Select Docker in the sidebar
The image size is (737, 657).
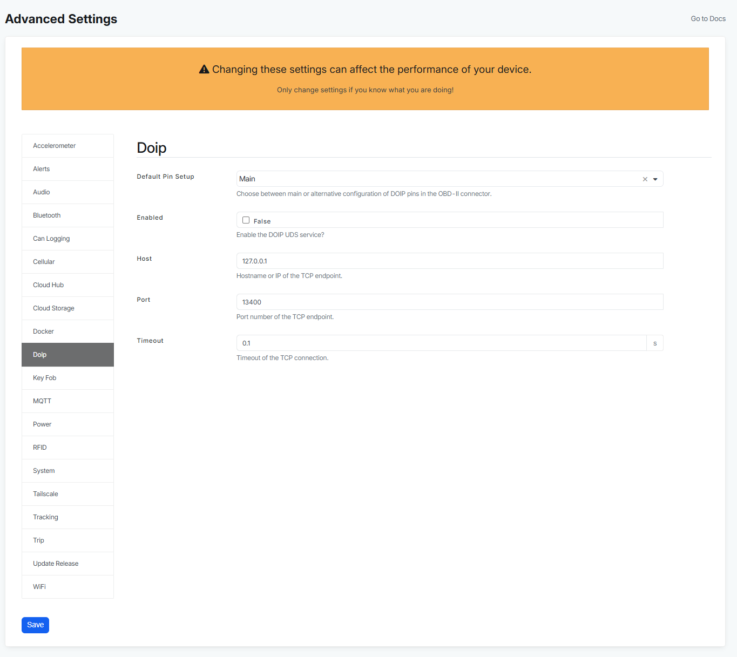point(67,331)
